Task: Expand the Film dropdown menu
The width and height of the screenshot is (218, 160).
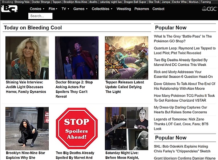Action: point(53,9)
